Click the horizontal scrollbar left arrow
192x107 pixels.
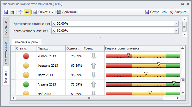(13, 98)
